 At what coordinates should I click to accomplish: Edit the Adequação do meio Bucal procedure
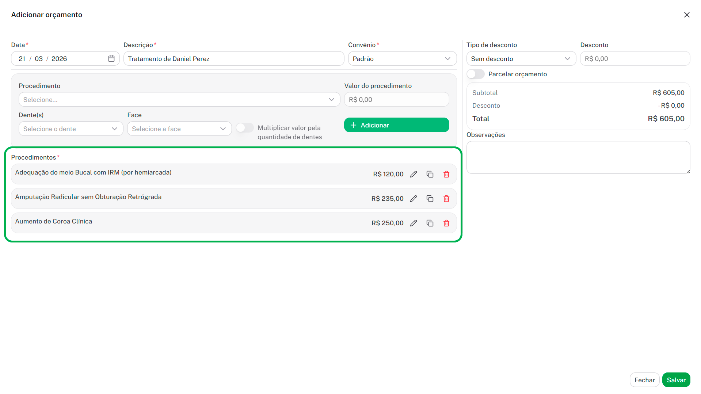tap(413, 174)
